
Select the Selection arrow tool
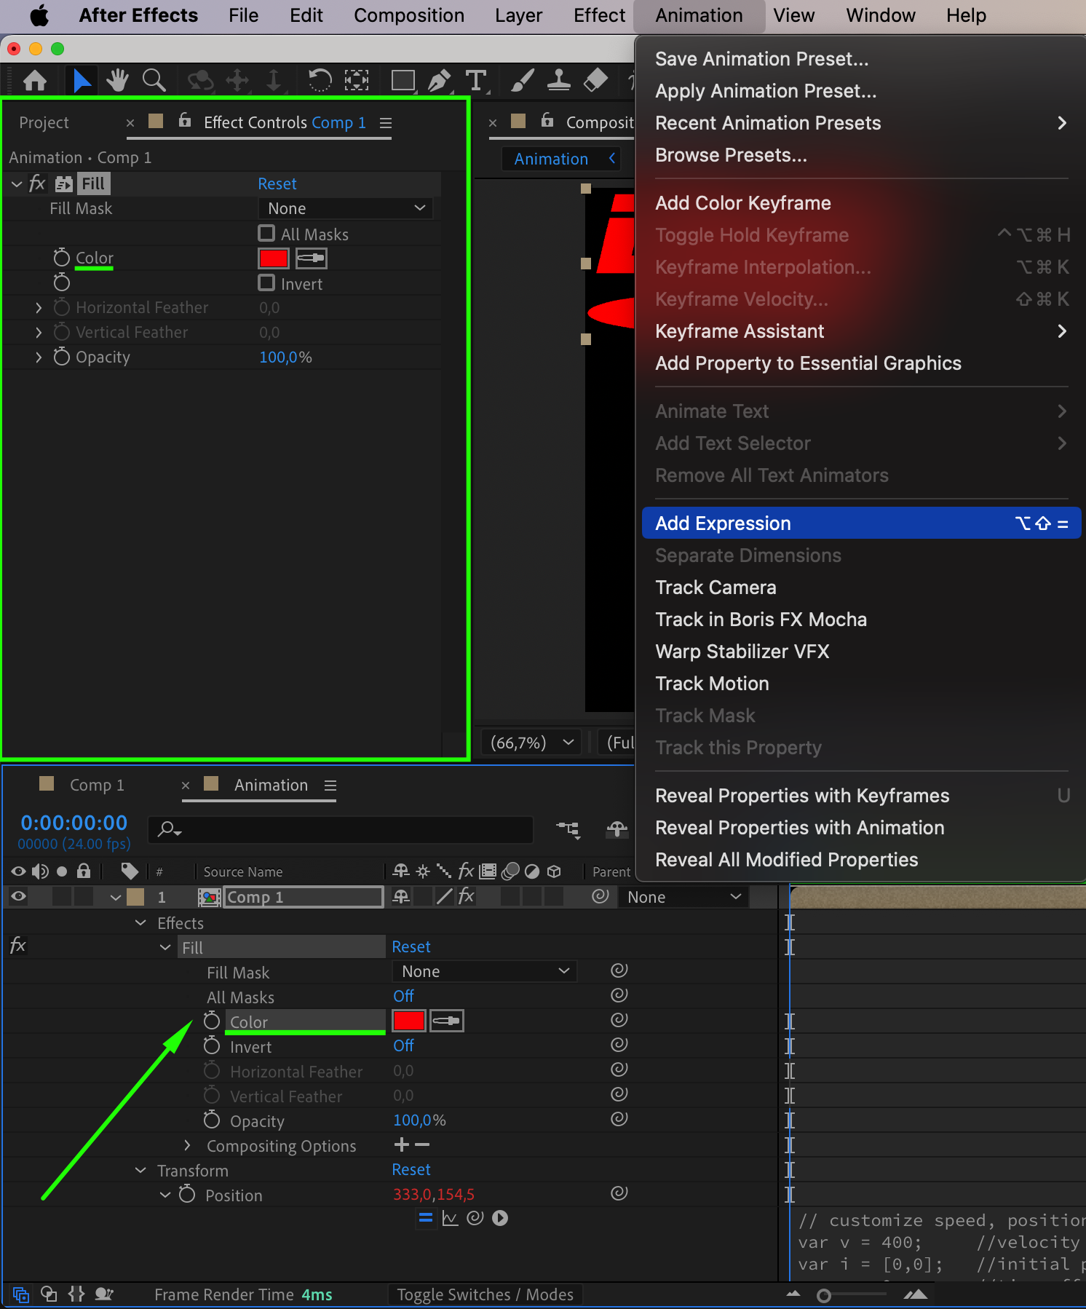[82, 80]
